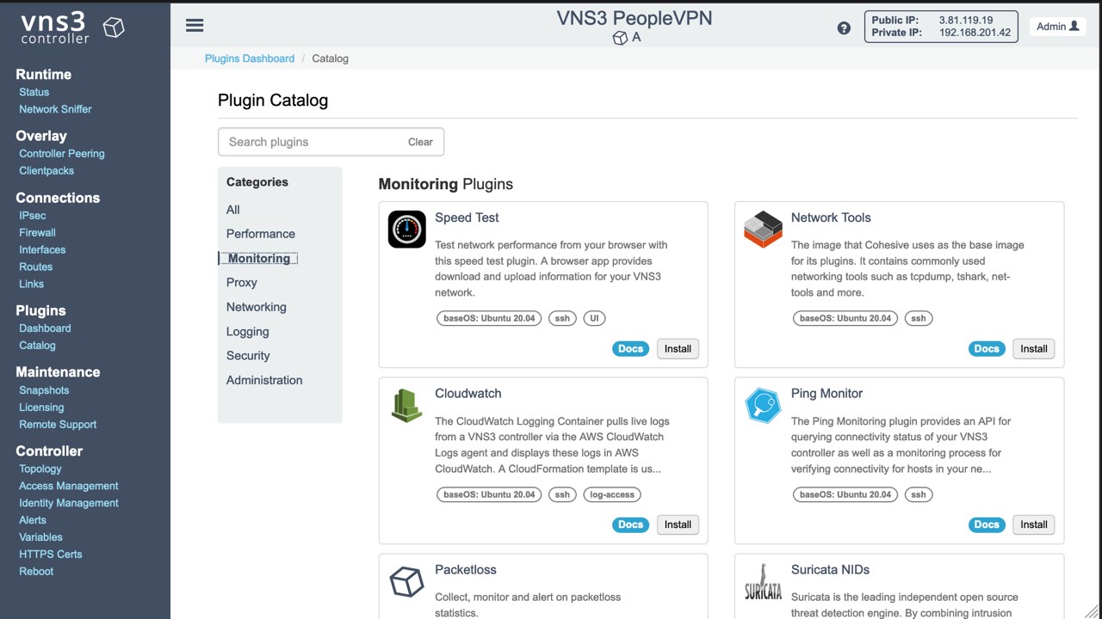Click the Suricata NIDs logo icon
The width and height of the screenshot is (1102, 619).
(763, 582)
